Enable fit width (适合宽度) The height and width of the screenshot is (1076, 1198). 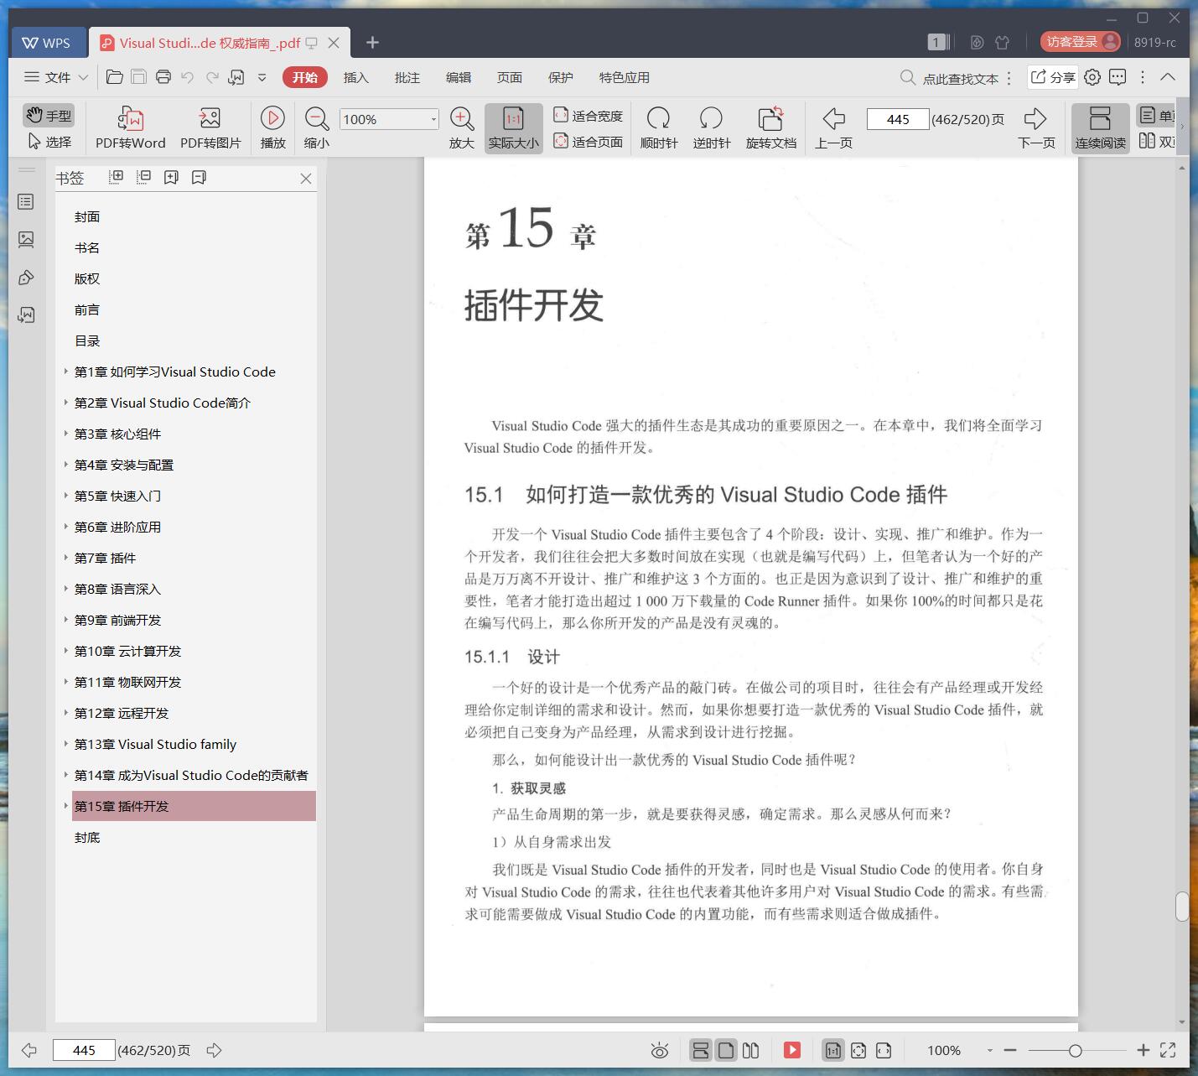coord(588,116)
